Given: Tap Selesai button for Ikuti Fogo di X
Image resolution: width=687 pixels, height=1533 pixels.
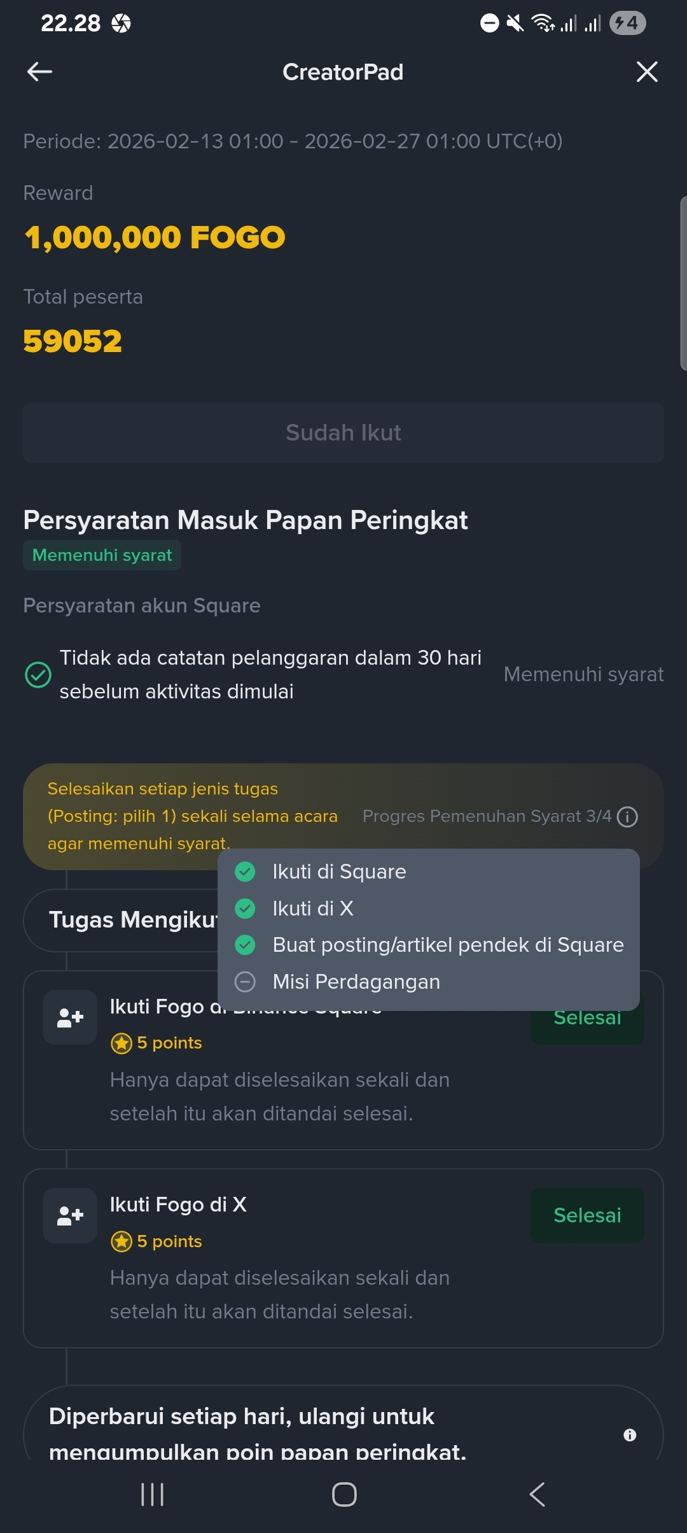Looking at the screenshot, I should [x=587, y=1215].
